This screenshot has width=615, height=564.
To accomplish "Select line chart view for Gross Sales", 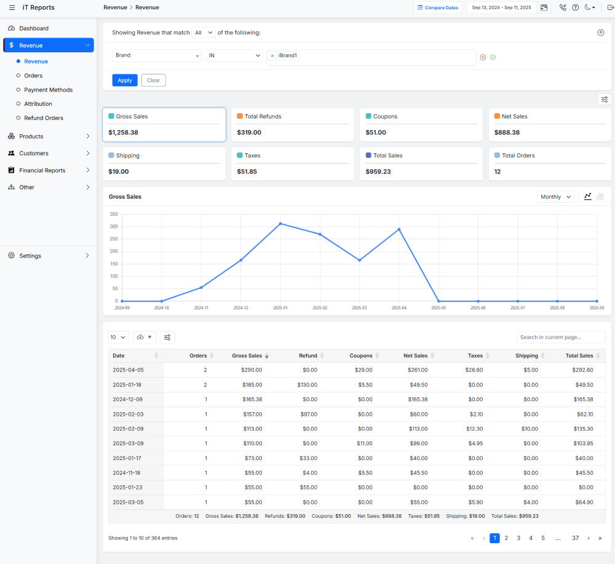I will pyautogui.click(x=587, y=196).
